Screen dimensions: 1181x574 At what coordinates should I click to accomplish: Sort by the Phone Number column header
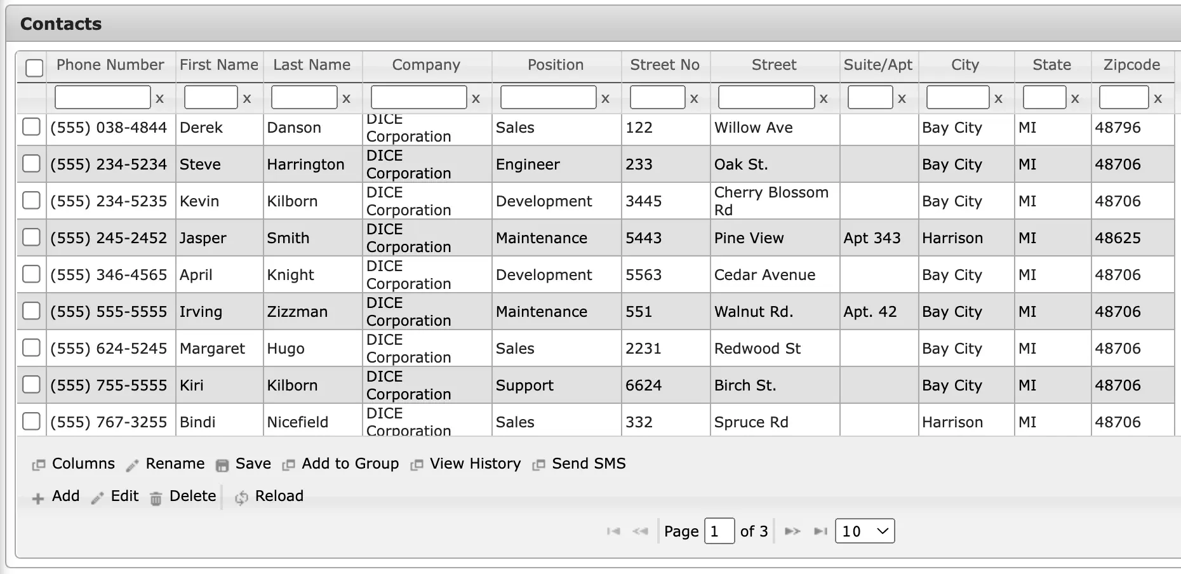[x=110, y=65]
